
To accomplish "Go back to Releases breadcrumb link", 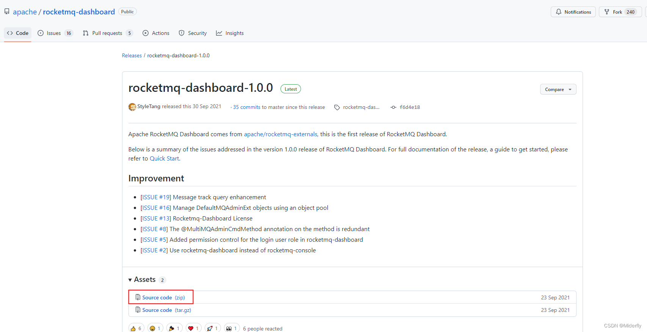I will [x=132, y=55].
